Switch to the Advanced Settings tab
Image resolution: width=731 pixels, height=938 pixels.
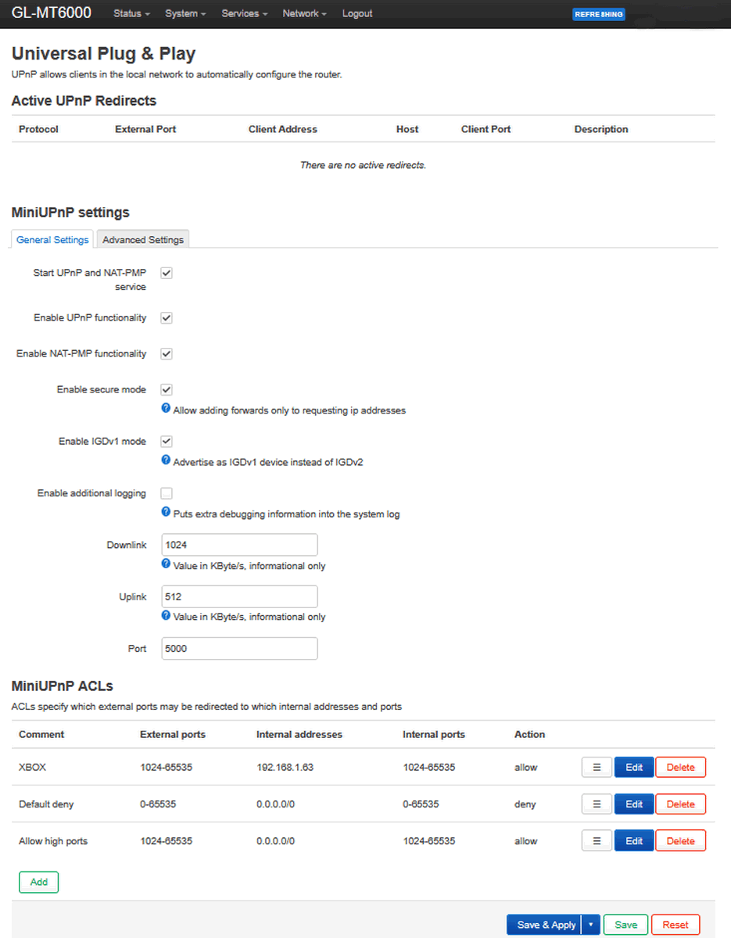(x=143, y=240)
